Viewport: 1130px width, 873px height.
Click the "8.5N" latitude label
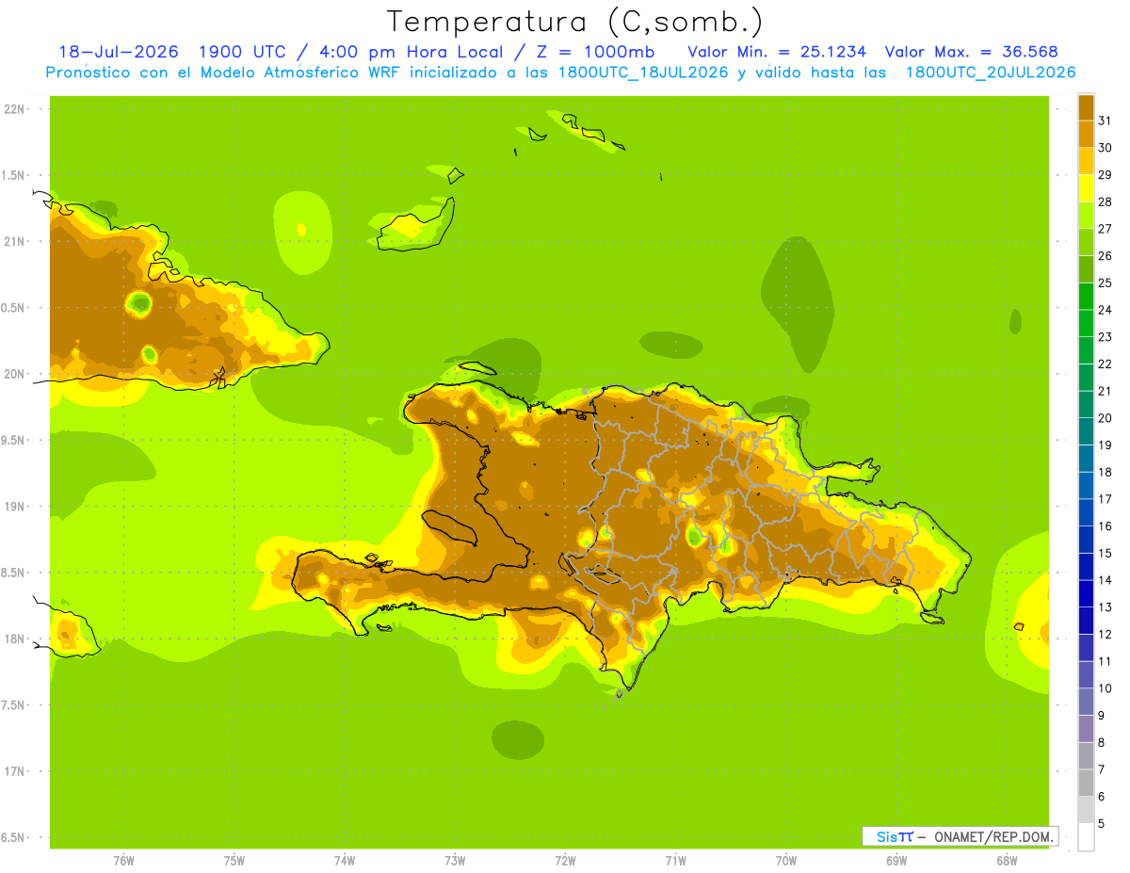13,573
